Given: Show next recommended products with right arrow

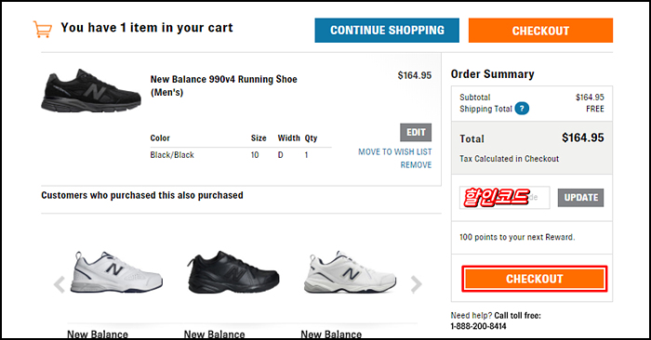Looking at the screenshot, I should pos(416,284).
